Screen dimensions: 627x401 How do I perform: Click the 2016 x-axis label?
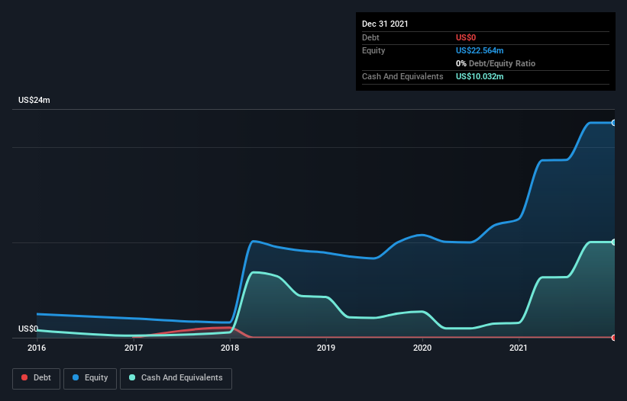pyautogui.click(x=37, y=348)
